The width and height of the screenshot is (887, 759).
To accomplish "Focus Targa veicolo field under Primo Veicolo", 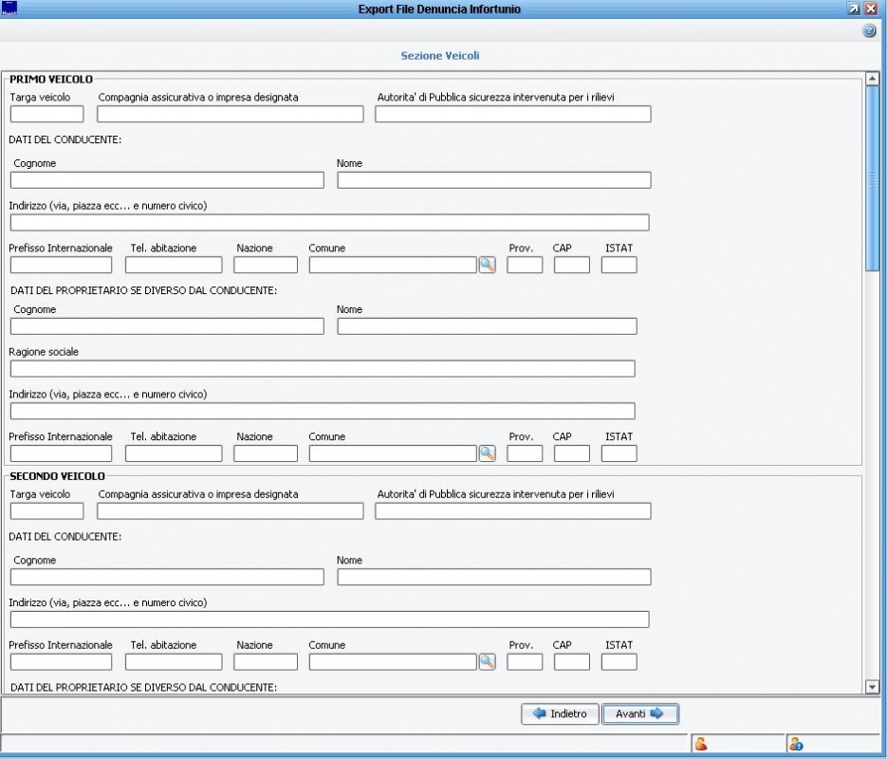I will point(46,115).
